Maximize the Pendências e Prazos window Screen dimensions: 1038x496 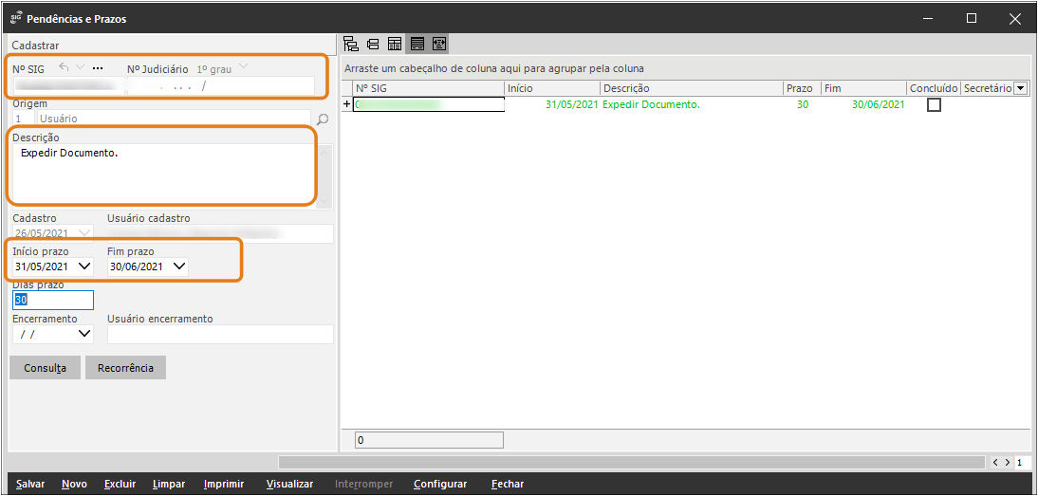(x=972, y=19)
